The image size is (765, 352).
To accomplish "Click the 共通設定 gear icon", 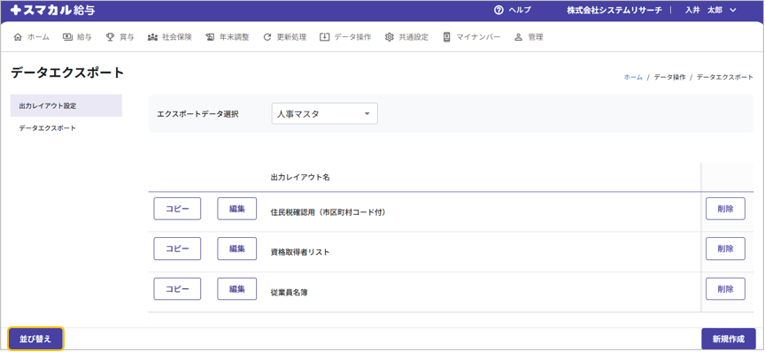I will click(389, 37).
